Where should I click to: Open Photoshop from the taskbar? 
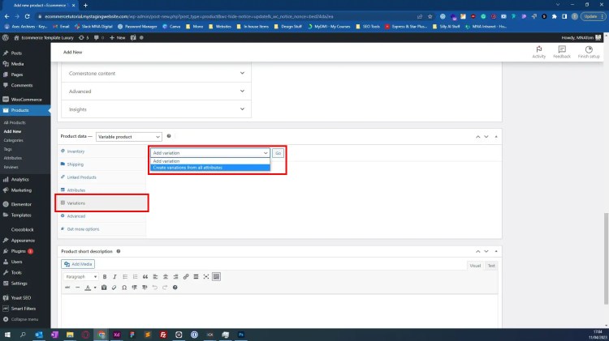click(241, 335)
